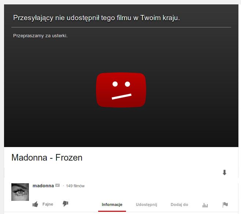
Task: Open the madonna channel name link
Action: coord(43,186)
